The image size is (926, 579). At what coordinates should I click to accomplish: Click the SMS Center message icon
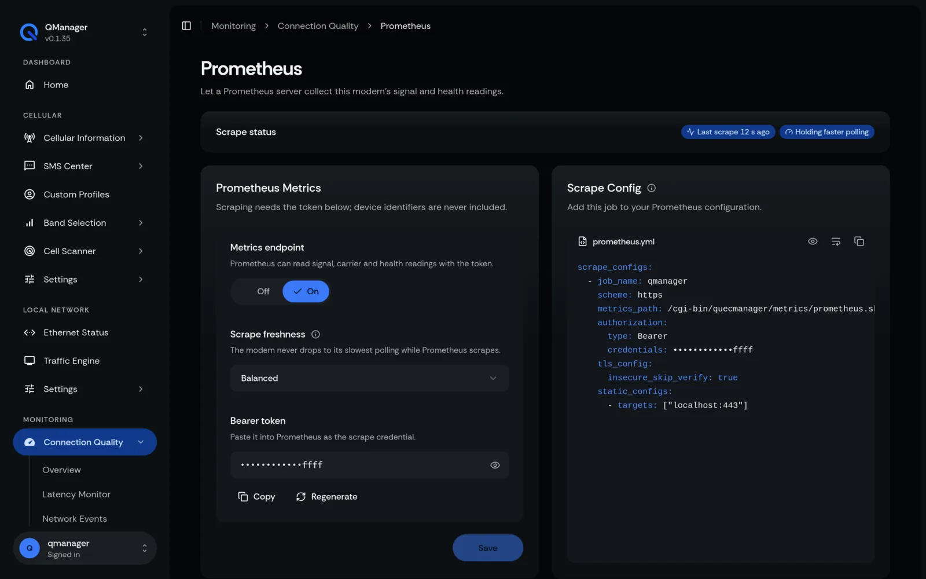[30, 166]
